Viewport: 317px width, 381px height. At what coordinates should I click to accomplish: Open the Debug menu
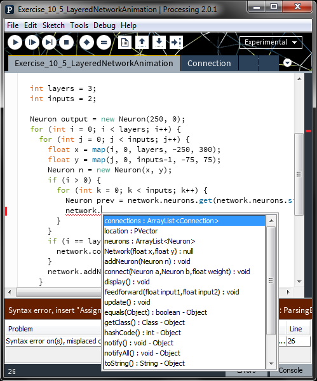pyautogui.click(x=104, y=25)
